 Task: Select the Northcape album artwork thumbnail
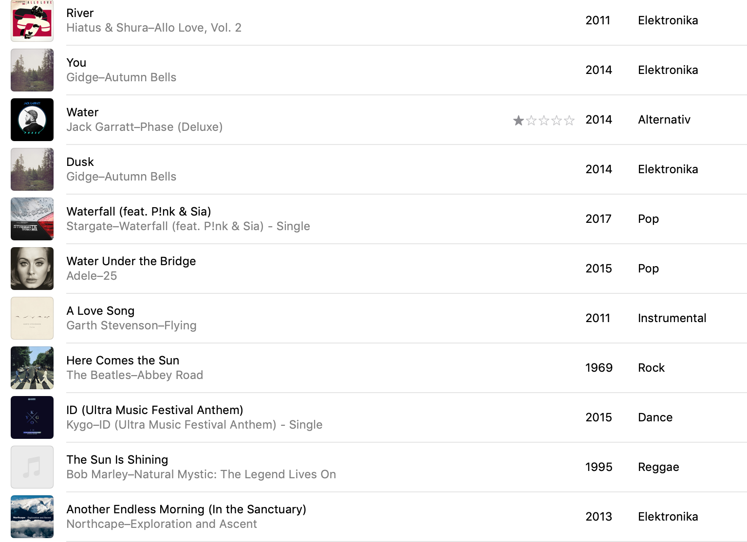32,517
